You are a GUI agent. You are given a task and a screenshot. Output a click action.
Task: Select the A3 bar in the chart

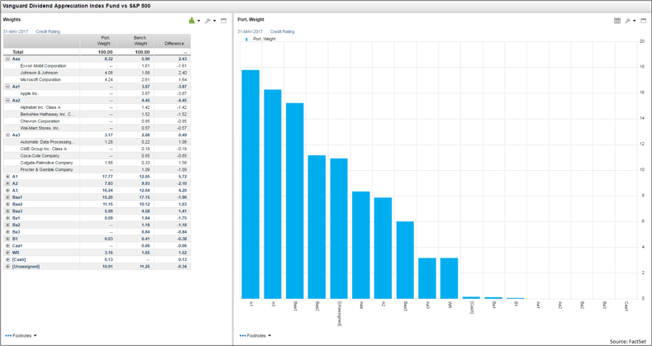click(x=273, y=194)
